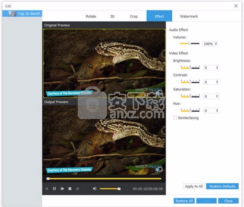
Task: Mute audio with the speaker icon
Action: pos(95,189)
